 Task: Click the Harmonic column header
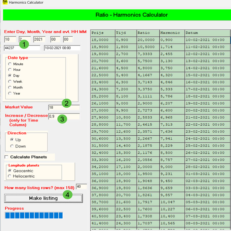[x=172, y=33]
